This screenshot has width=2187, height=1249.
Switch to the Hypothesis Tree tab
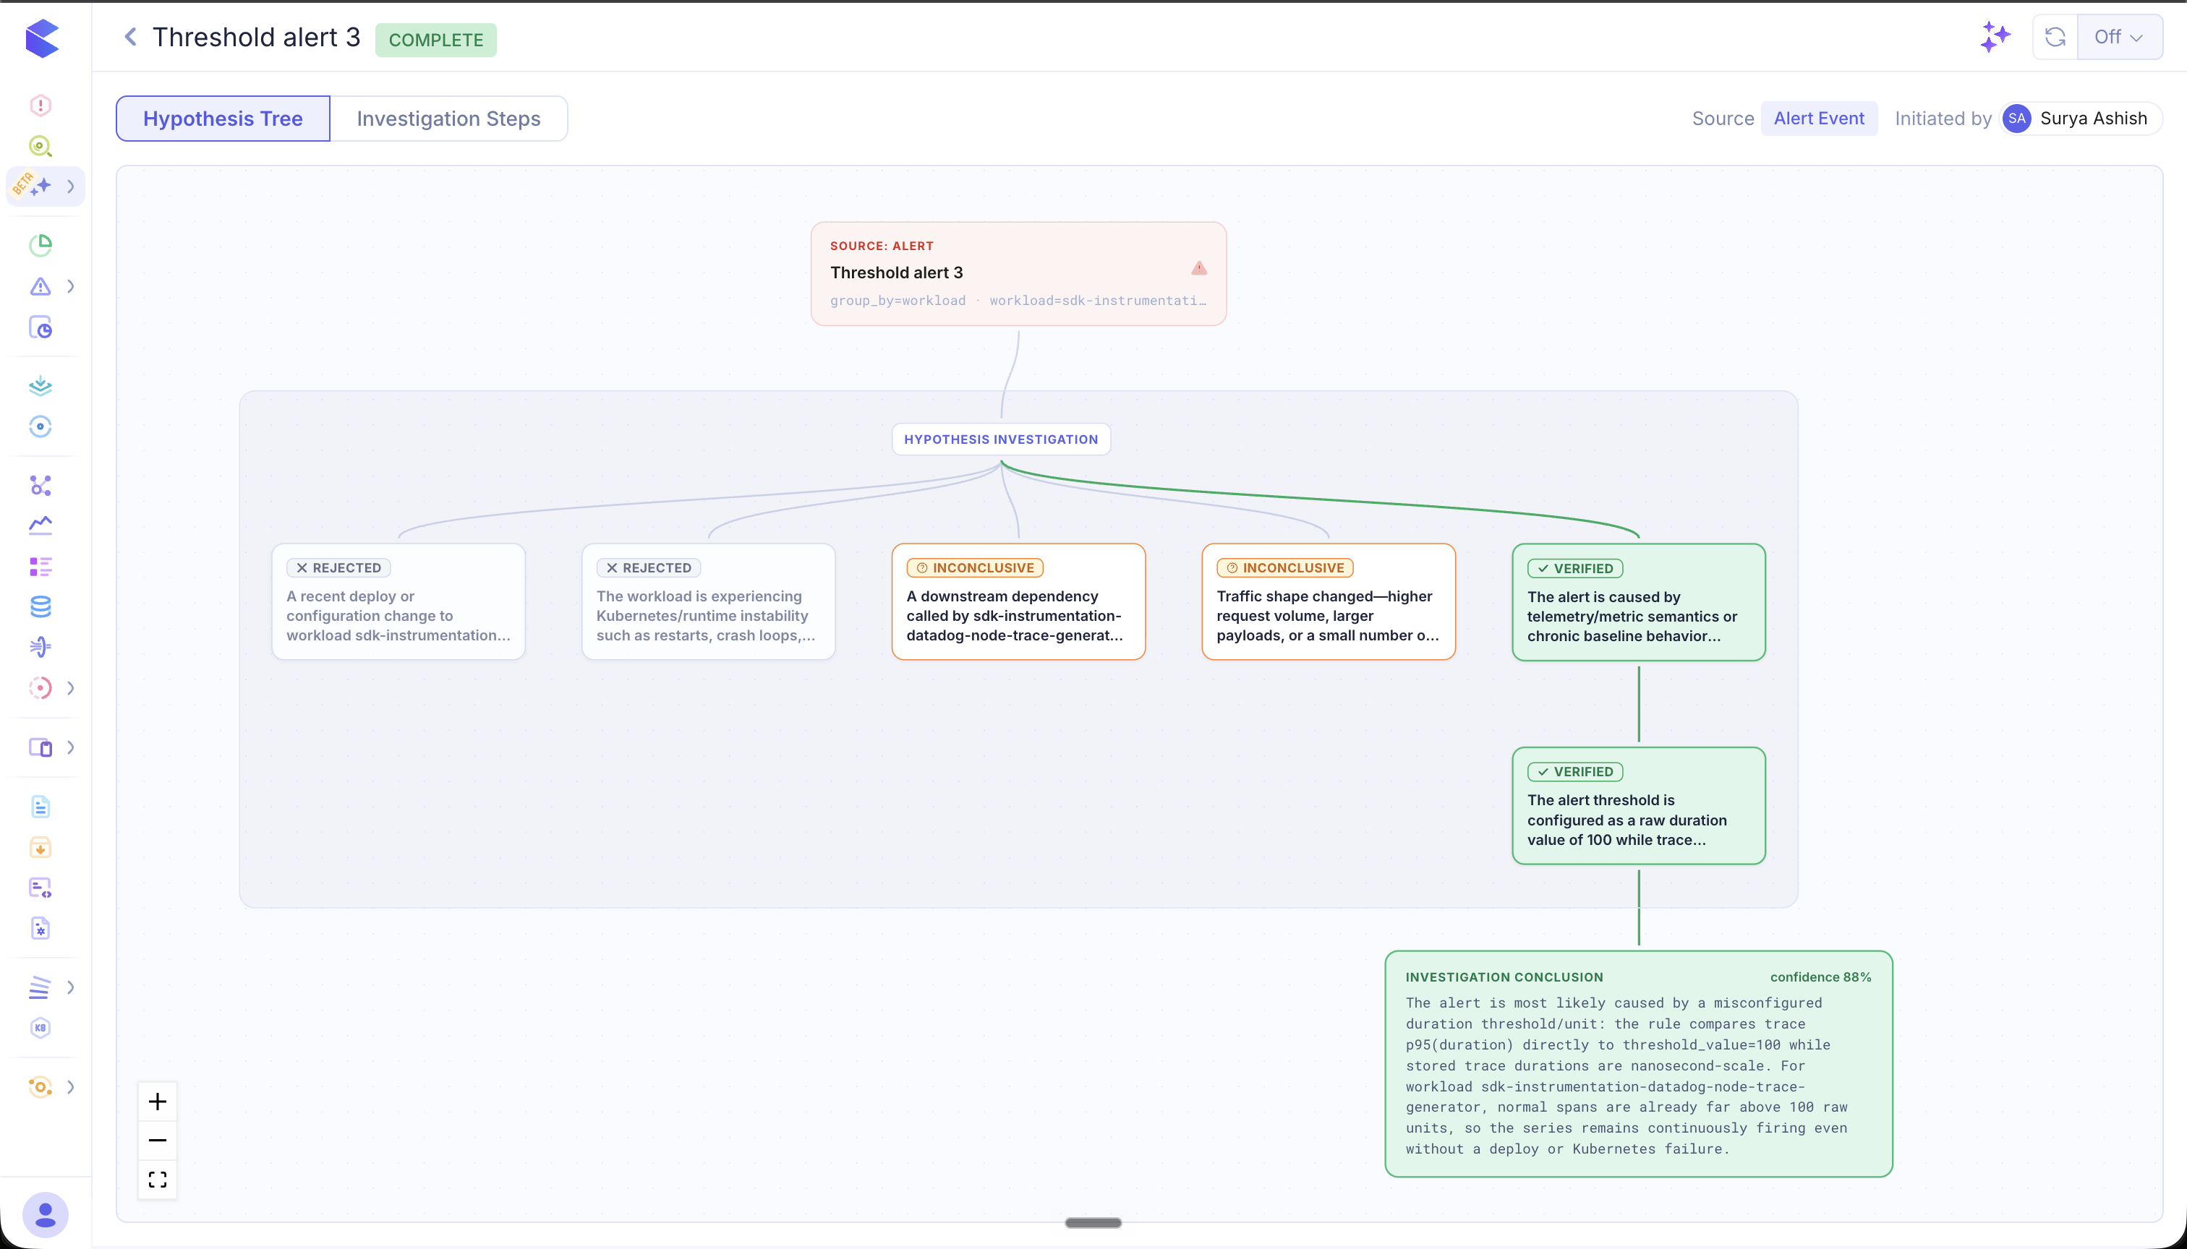pyautogui.click(x=223, y=119)
